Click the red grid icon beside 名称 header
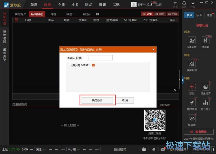This screenshot has width=216, height=154. click(16, 20)
